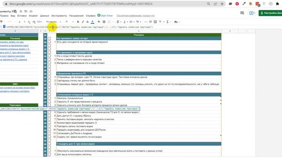
Task: Open the font size dropdown
Action: [69, 22]
